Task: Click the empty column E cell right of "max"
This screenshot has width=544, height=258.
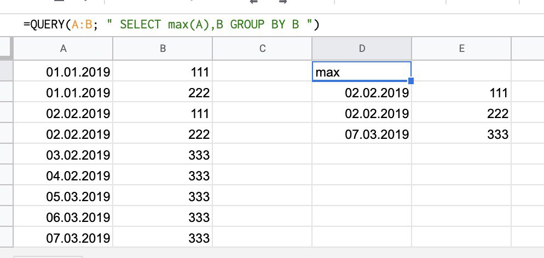Action: pos(461,72)
